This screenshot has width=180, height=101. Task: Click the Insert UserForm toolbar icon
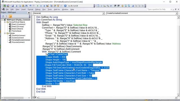[8, 6]
